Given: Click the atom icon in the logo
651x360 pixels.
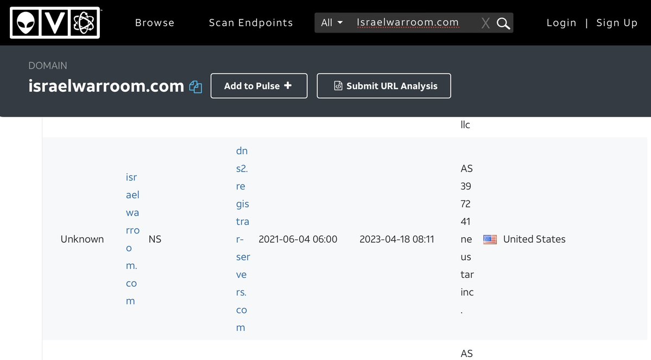Looking at the screenshot, I should [x=84, y=23].
